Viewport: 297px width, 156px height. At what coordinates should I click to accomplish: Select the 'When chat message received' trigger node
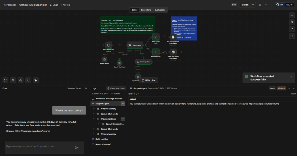[x=108, y=45]
